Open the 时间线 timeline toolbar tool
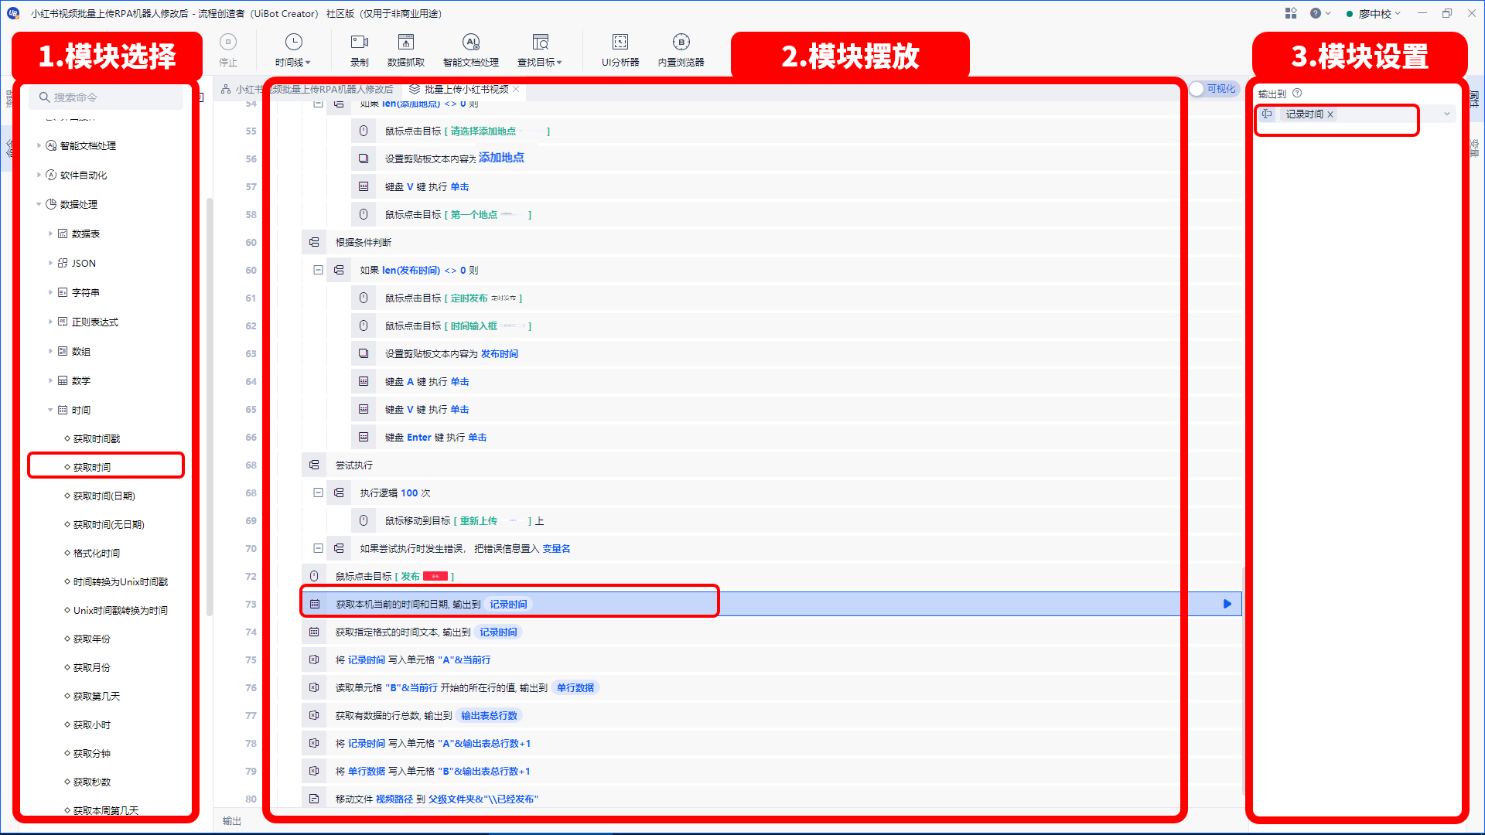1485x835 pixels. pos(293,49)
